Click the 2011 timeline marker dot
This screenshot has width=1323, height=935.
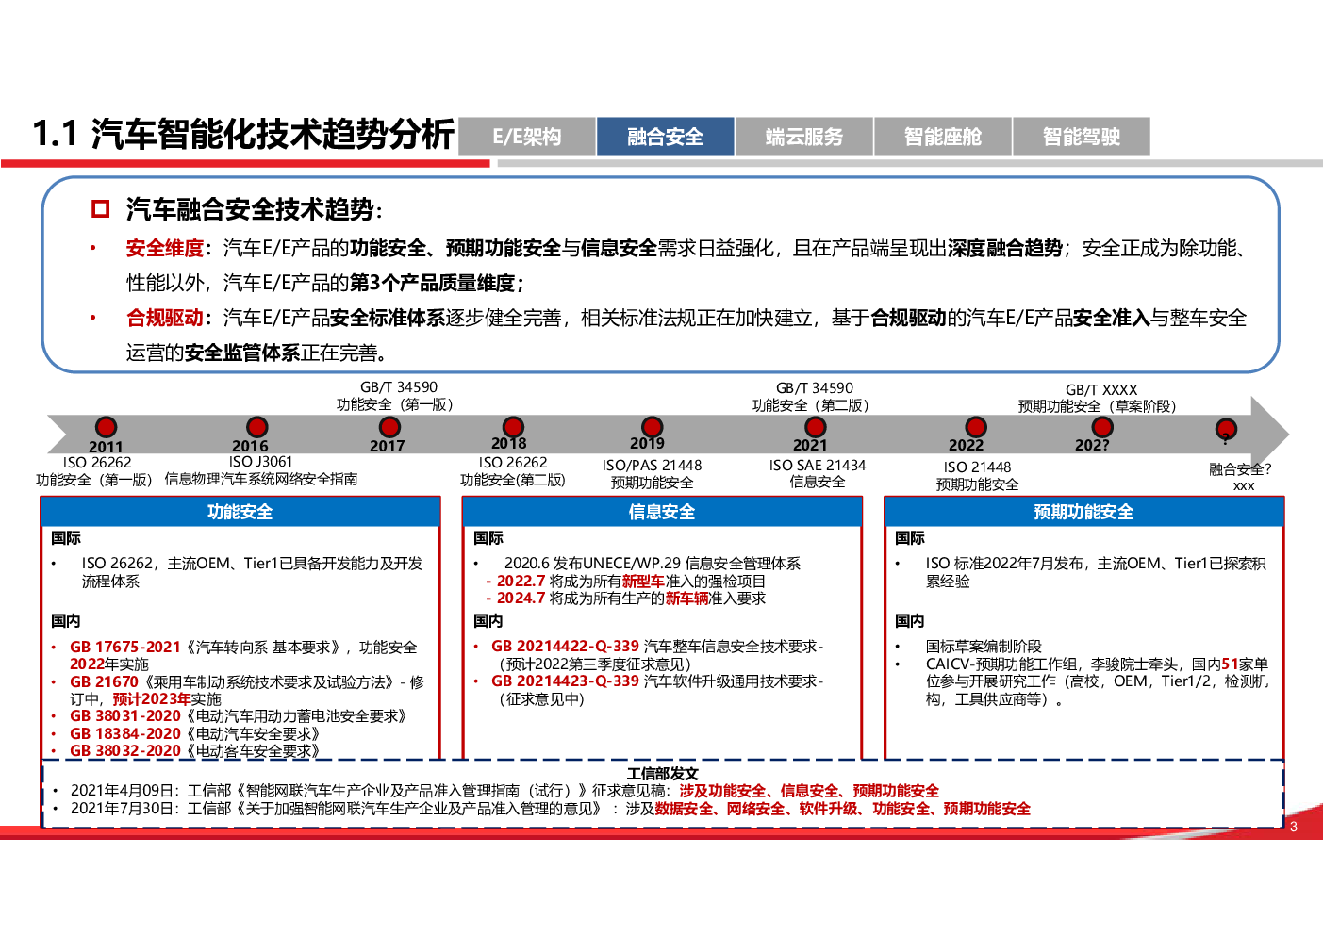tap(107, 427)
